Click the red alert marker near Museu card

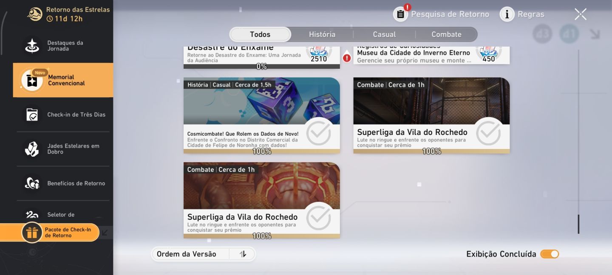click(347, 58)
